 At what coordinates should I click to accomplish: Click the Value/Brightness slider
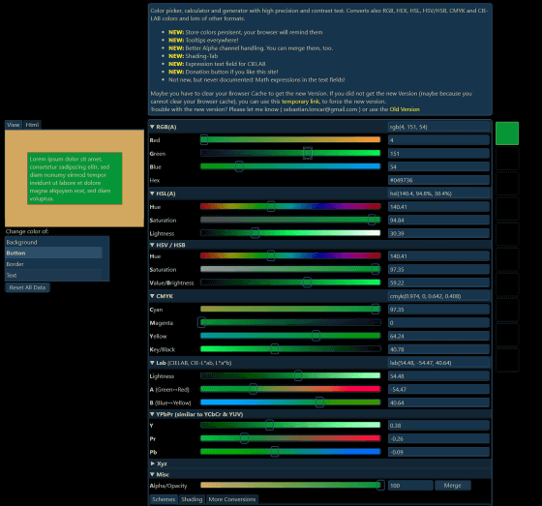pos(290,283)
